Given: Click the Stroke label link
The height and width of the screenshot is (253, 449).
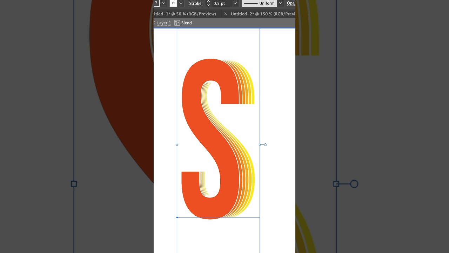Looking at the screenshot, I should click(x=196, y=3).
